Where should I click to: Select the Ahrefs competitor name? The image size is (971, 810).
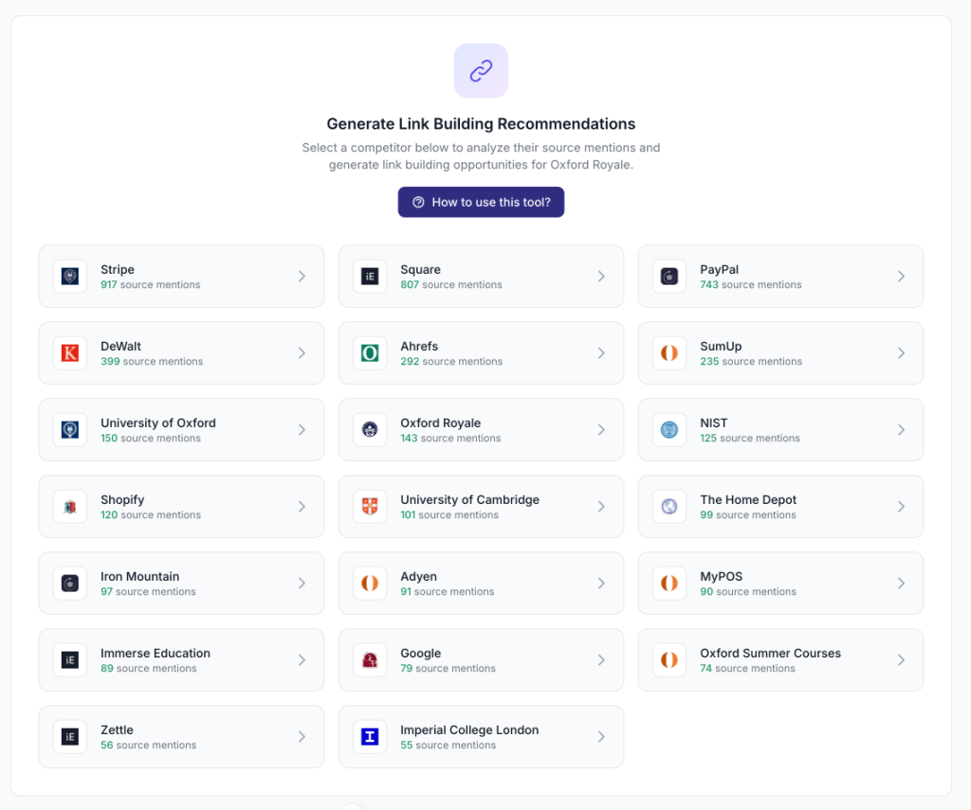419,346
